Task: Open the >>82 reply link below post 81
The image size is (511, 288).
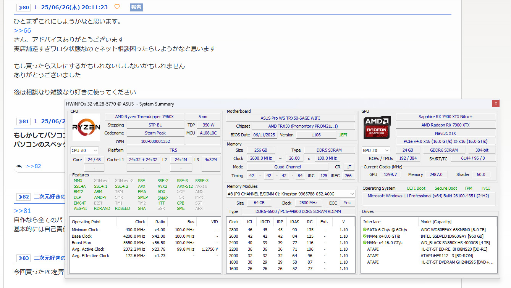Action: (x=34, y=166)
